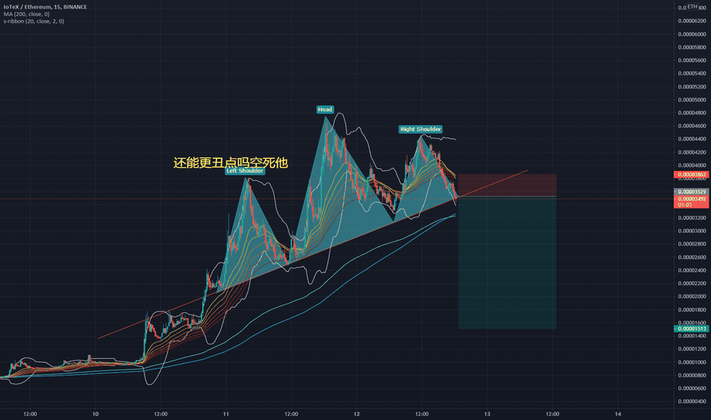The image size is (711, 420).
Task: Select the yellow Chinese text annotation
Action: [230, 163]
